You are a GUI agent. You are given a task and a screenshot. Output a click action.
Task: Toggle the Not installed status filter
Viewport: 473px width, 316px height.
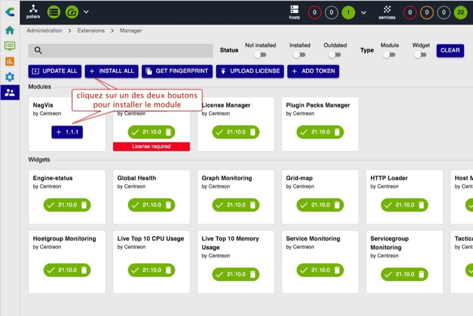pos(260,55)
